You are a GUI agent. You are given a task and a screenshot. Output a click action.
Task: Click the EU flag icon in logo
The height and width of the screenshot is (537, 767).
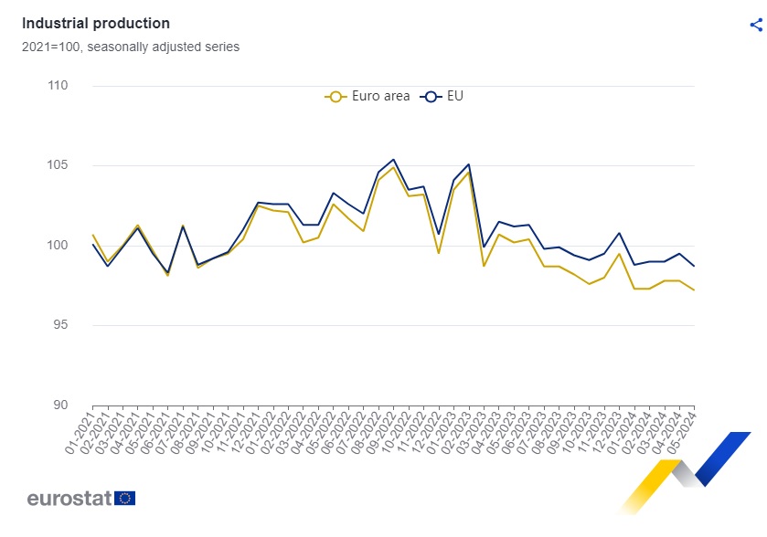[x=125, y=498]
